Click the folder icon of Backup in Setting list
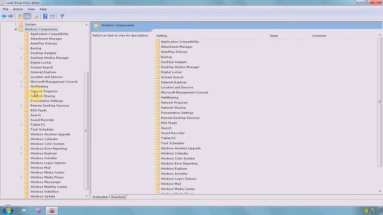 [x=157, y=57]
